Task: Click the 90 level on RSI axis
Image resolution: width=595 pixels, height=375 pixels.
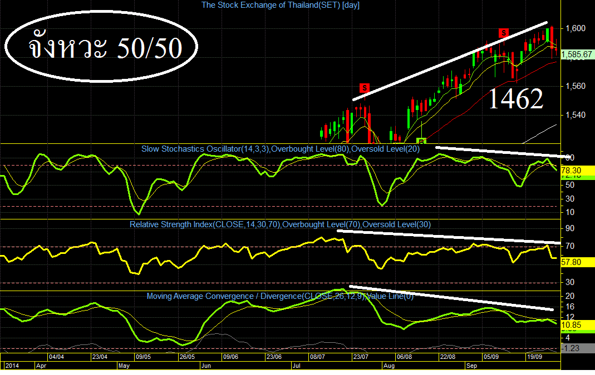Action: pos(570,228)
